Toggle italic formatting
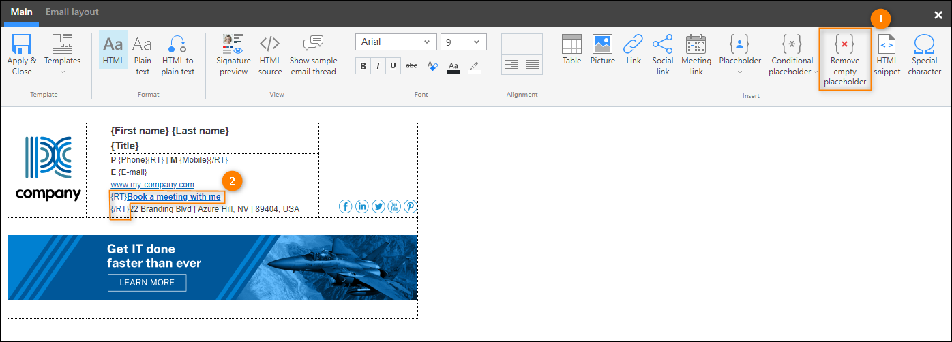The image size is (952, 342). 378,66
